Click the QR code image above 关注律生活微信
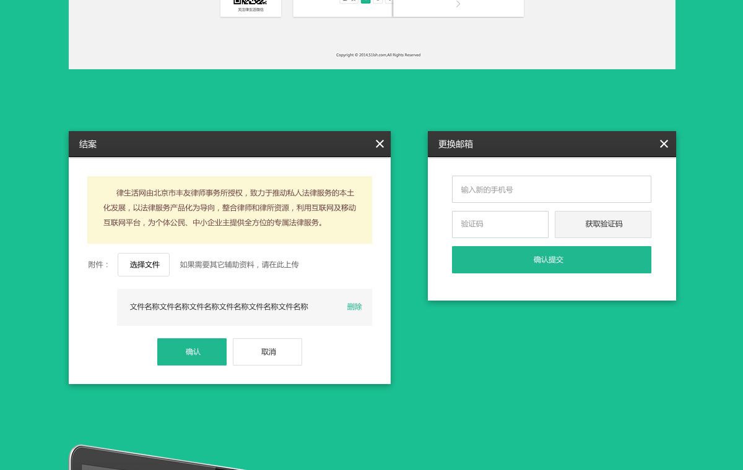The width and height of the screenshot is (743, 470). click(250, 2)
